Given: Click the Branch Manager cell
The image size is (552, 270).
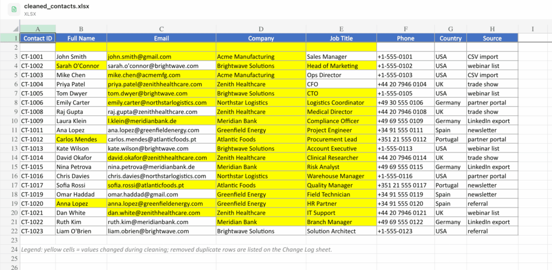Looking at the screenshot, I should click(341, 222).
